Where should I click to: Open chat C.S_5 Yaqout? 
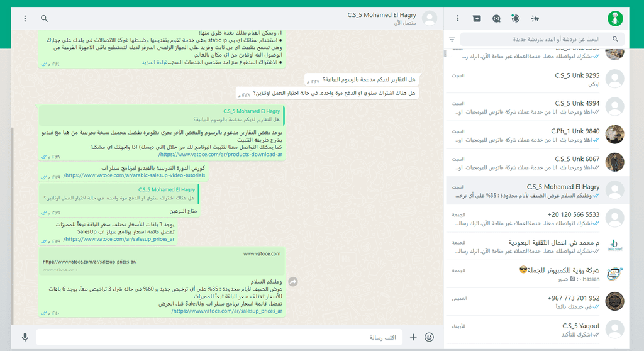(x=537, y=330)
